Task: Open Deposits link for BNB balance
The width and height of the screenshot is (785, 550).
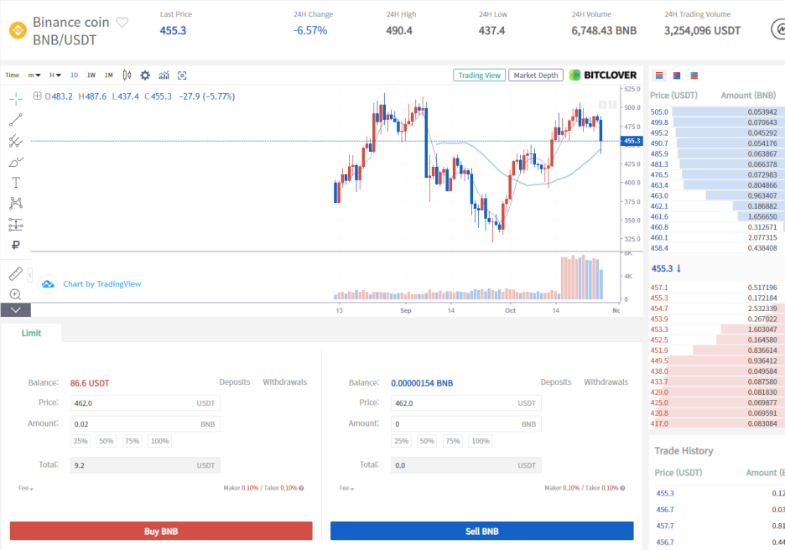Action: (556, 381)
